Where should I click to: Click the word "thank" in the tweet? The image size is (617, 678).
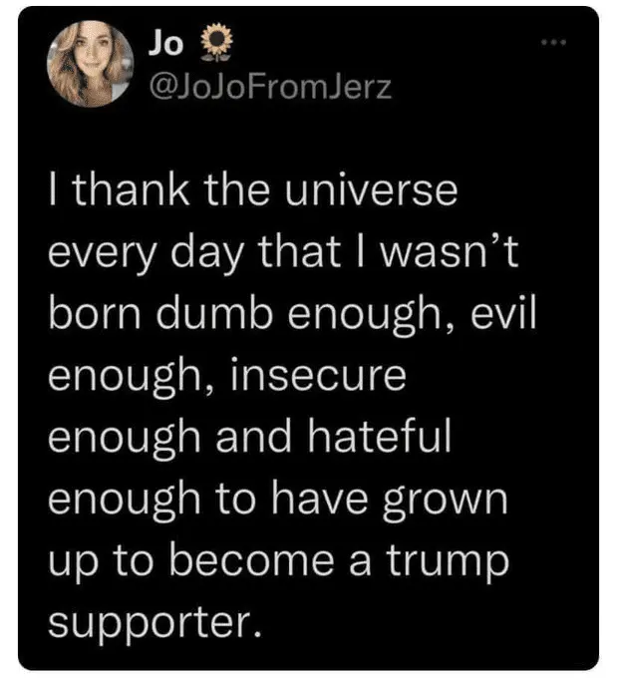point(133,190)
